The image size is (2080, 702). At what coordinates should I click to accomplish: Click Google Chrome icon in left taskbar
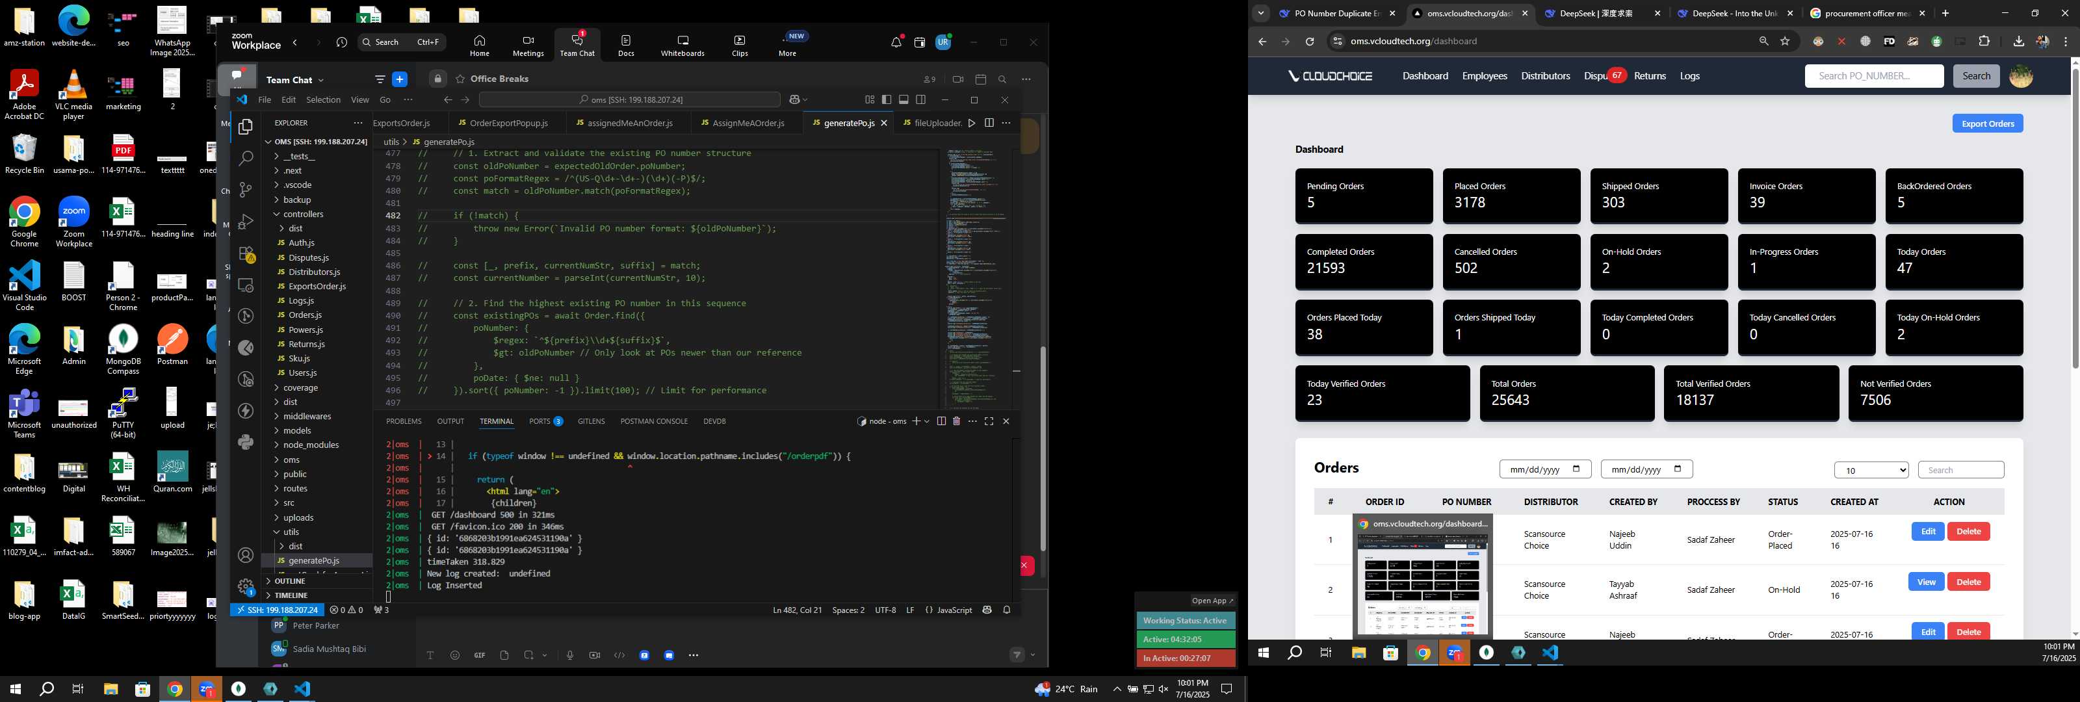tap(174, 689)
